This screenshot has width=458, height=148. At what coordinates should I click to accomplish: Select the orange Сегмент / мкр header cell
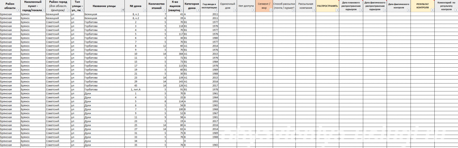[x=264, y=6]
